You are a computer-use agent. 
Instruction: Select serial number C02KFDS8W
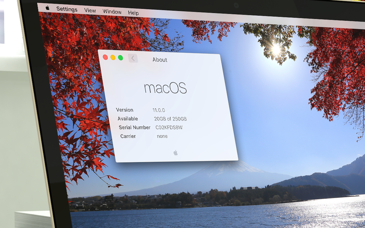tap(169, 127)
